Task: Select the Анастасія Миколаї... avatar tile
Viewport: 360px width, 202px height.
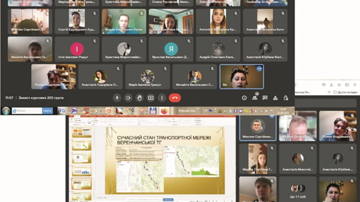Action: [298, 159]
